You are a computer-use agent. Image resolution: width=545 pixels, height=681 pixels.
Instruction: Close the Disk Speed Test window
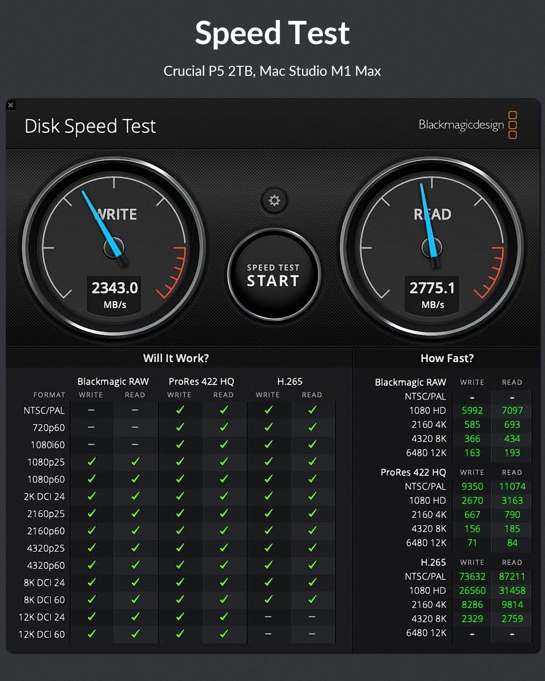[x=11, y=105]
